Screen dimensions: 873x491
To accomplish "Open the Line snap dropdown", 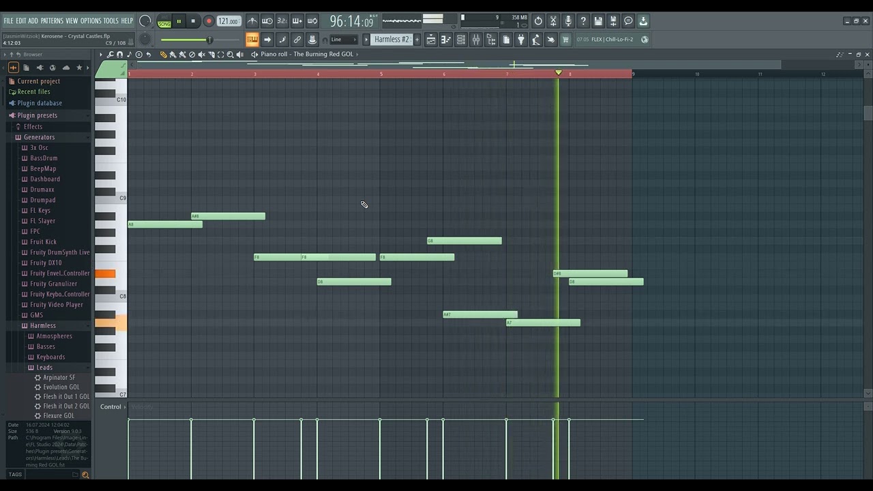I will [343, 40].
